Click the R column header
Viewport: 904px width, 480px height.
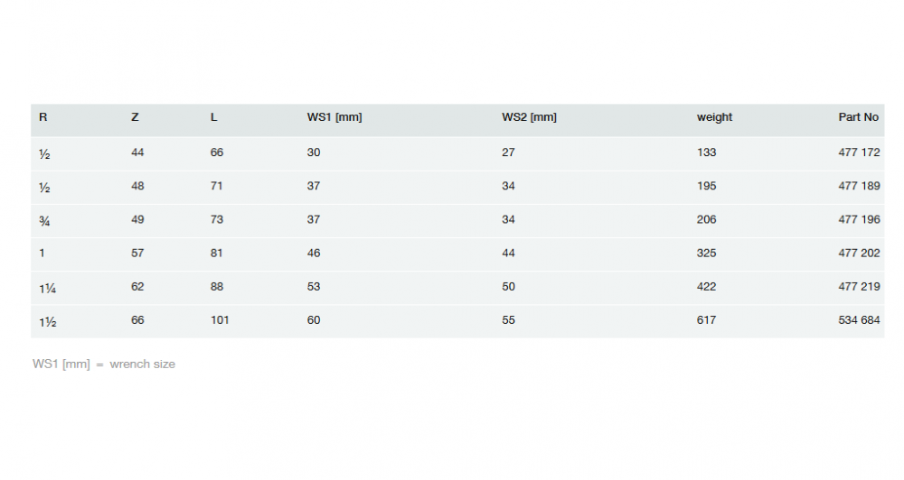43,117
